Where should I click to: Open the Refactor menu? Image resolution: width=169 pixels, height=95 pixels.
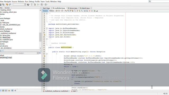(x=21, y=2)
